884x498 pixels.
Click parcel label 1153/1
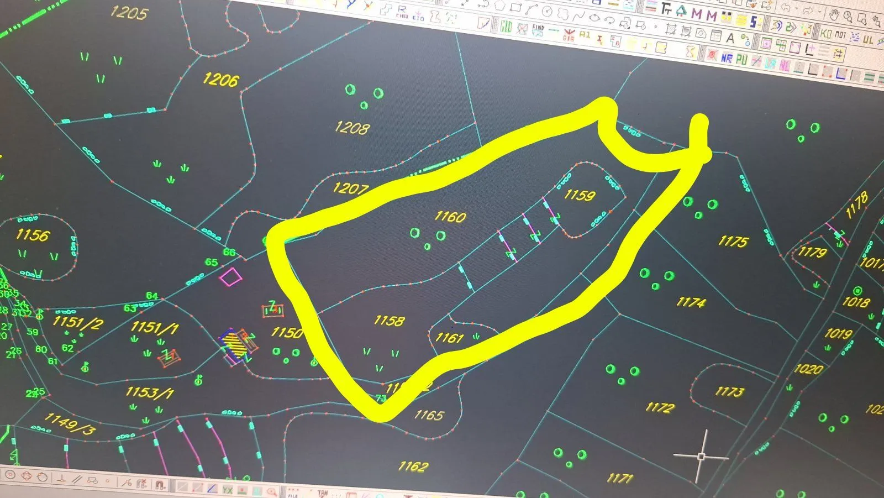click(150, 393)
